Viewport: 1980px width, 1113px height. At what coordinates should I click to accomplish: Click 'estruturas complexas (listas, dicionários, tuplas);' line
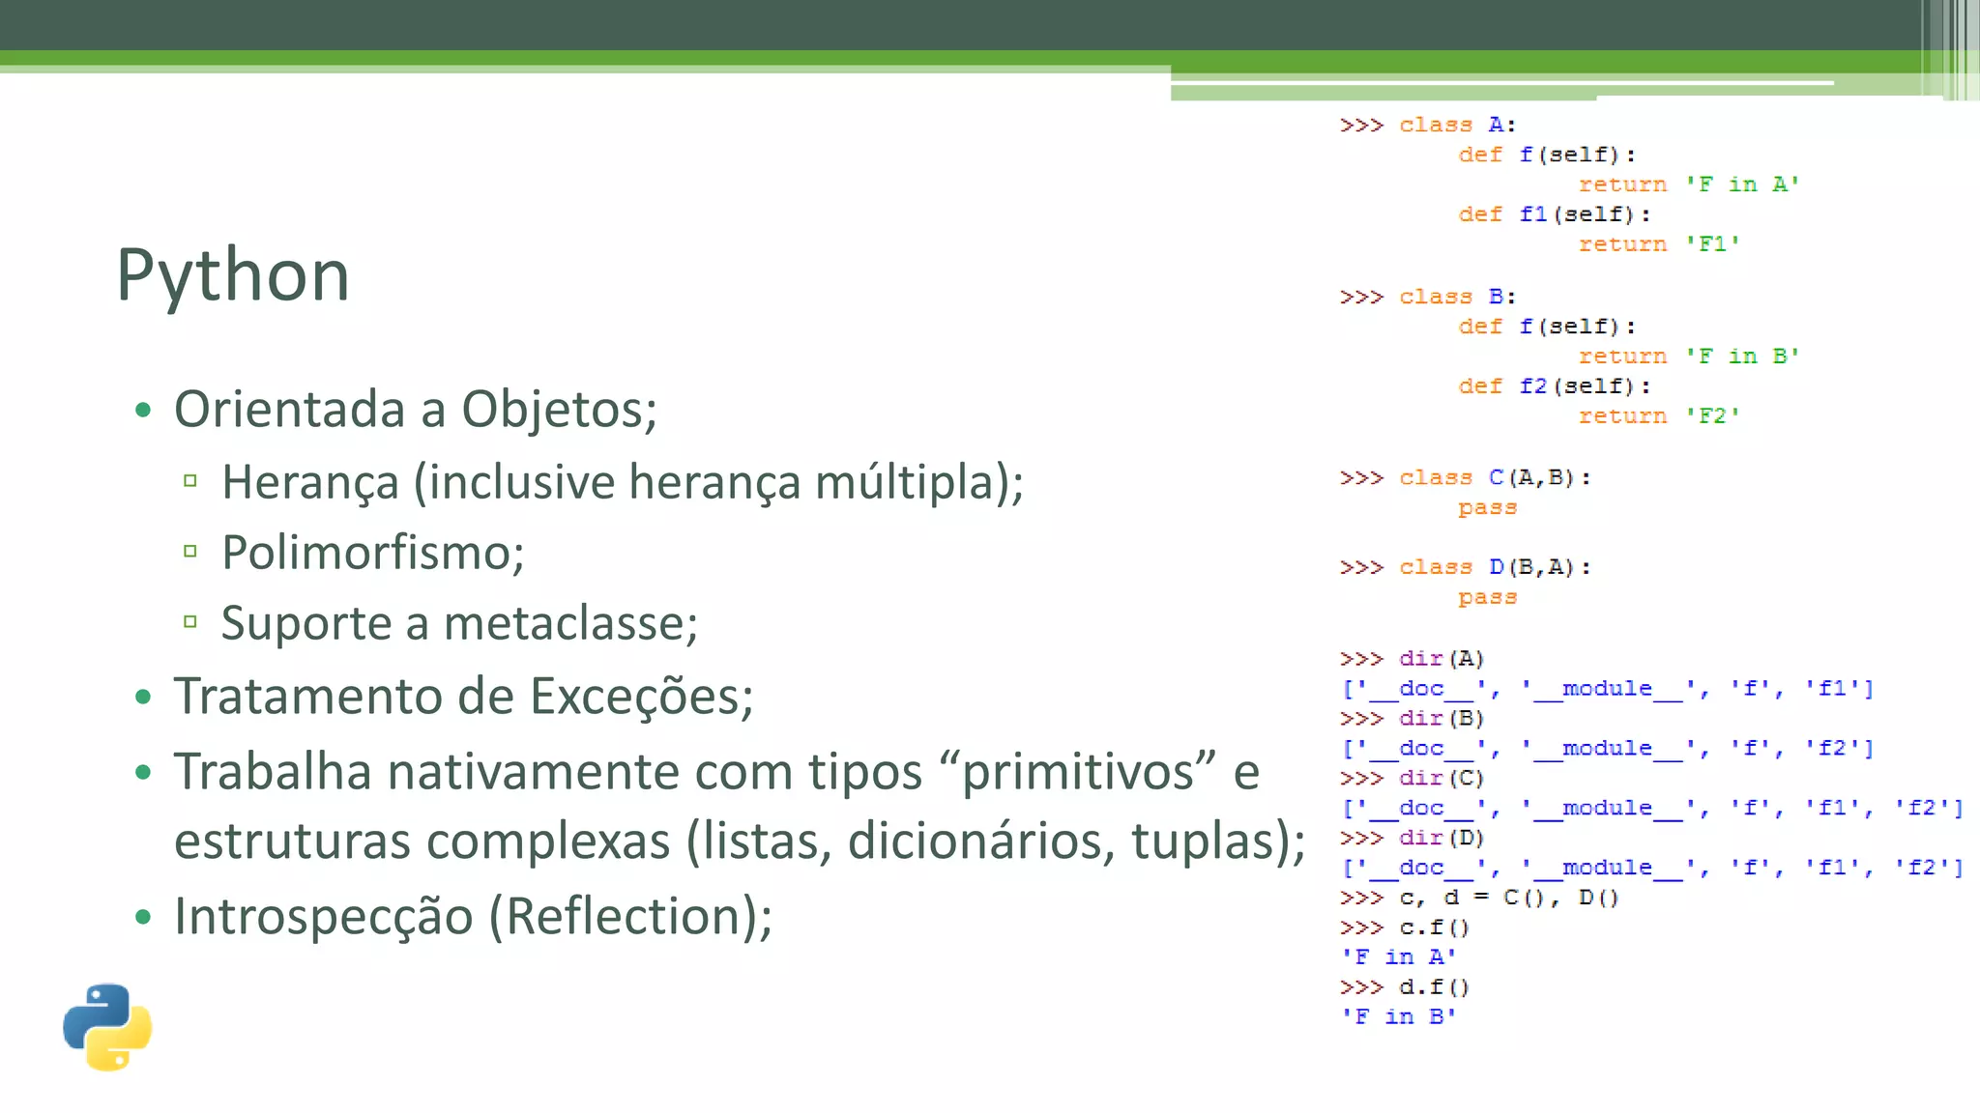740,842
